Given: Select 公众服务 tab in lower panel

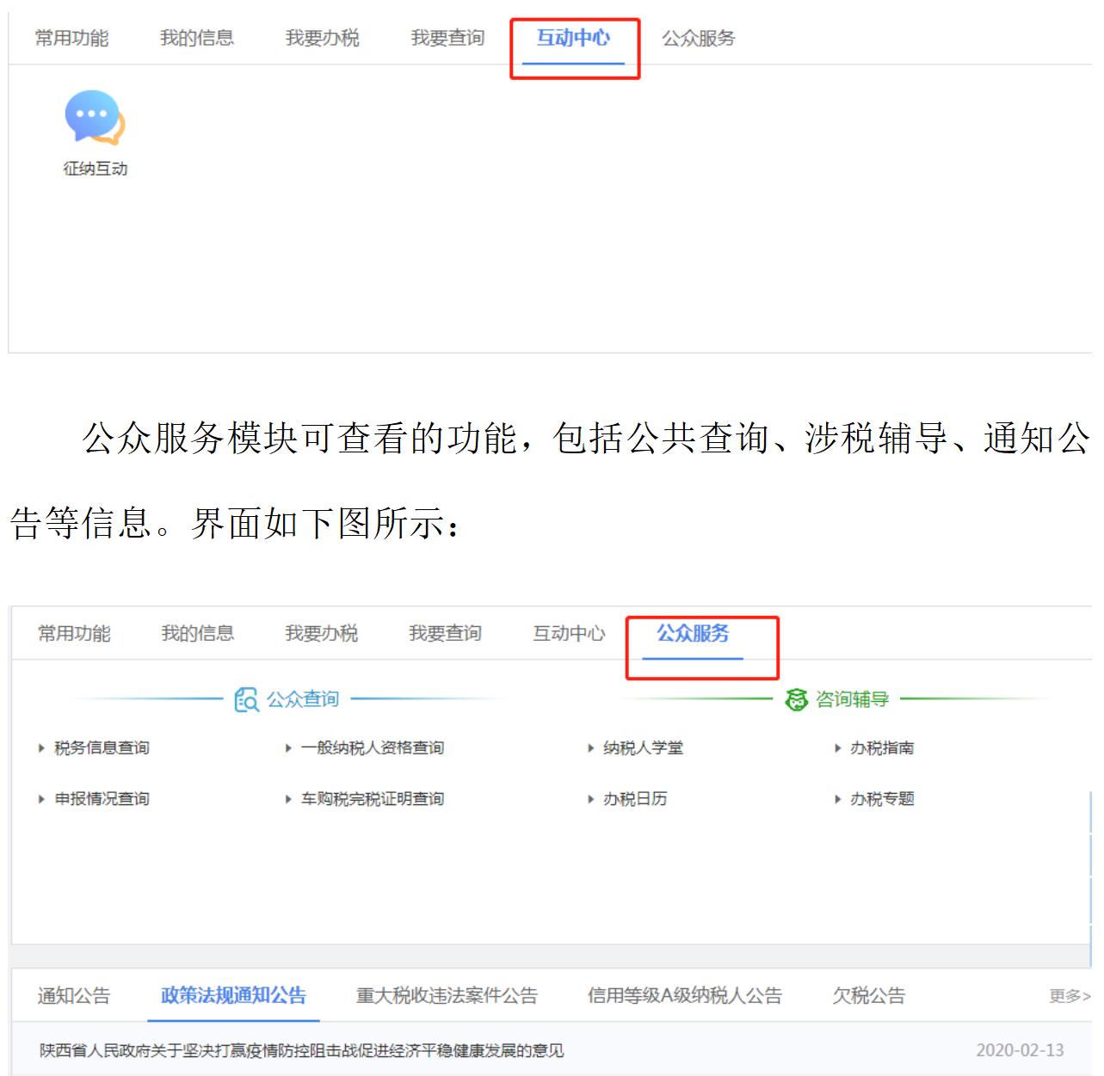Looking at the screenshot, I should coord(693,634).
